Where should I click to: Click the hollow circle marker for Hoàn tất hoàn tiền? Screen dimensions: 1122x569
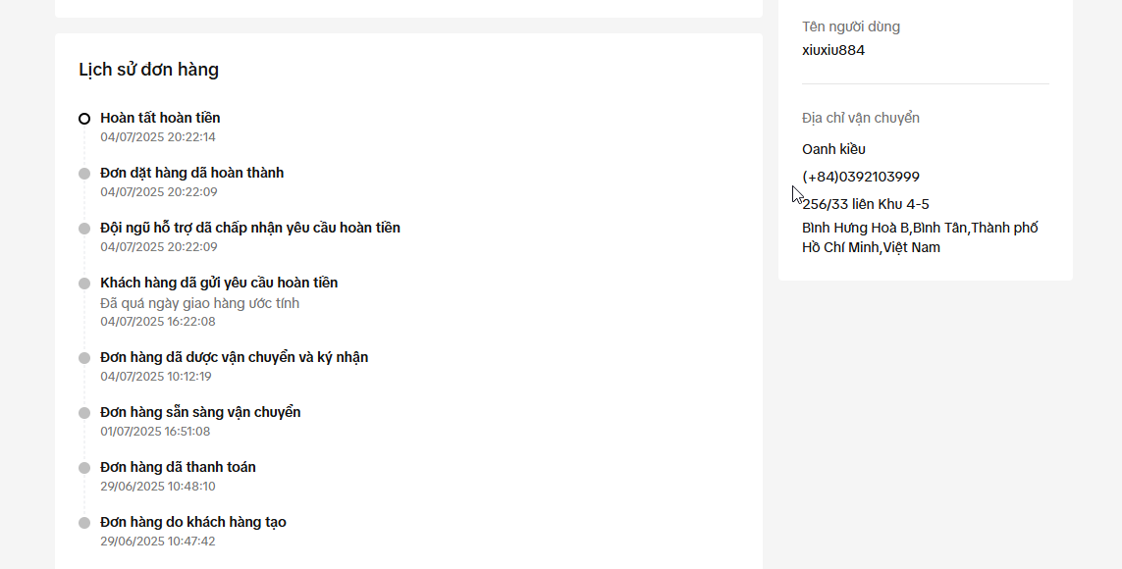point(84,119)
